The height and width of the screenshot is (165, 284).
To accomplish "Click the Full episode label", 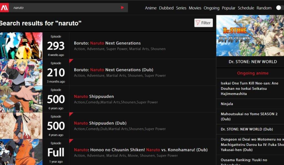I will click(x=56, y=153).
